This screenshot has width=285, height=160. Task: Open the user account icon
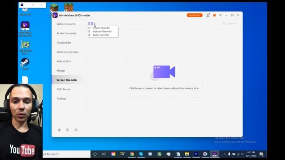click(208, 15)
